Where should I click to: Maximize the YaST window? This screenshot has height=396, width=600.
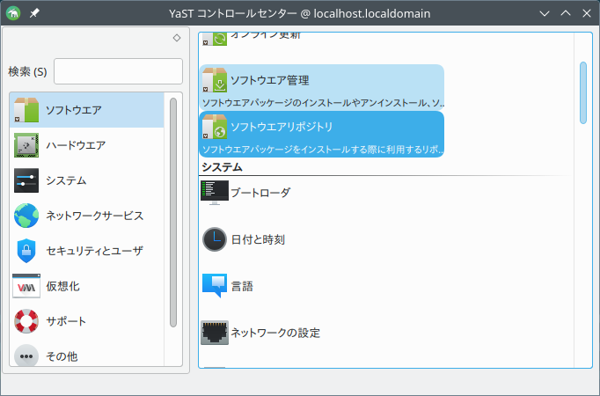566,13
